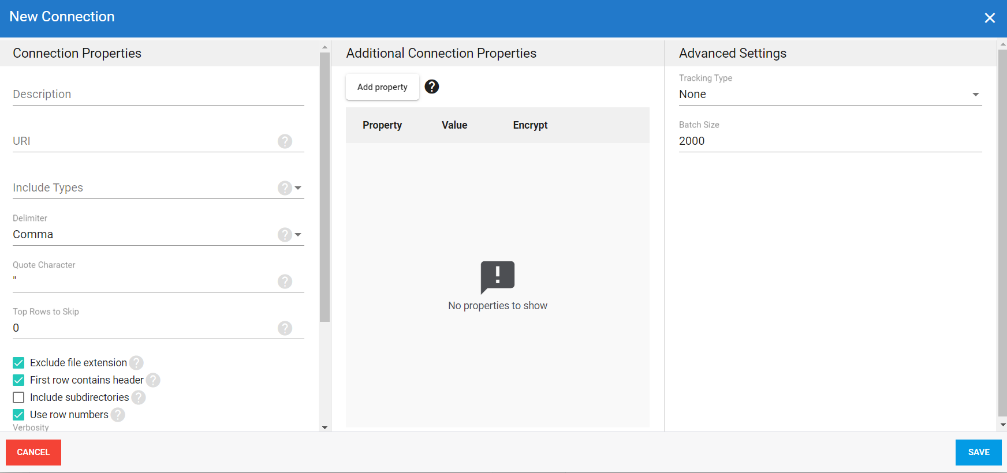Click the Connection Properties panel scrollbar
1007x473 pixels.
tap(325, 187)
